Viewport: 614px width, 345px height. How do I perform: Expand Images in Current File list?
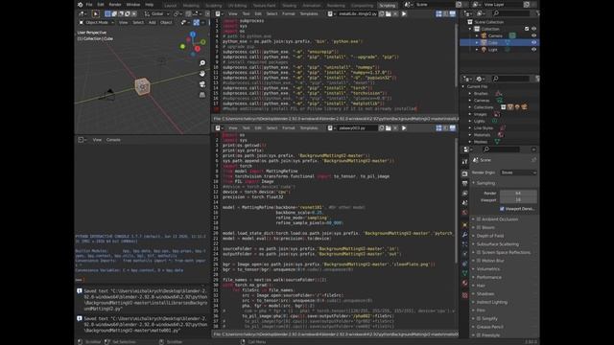(x=470, y=114)
